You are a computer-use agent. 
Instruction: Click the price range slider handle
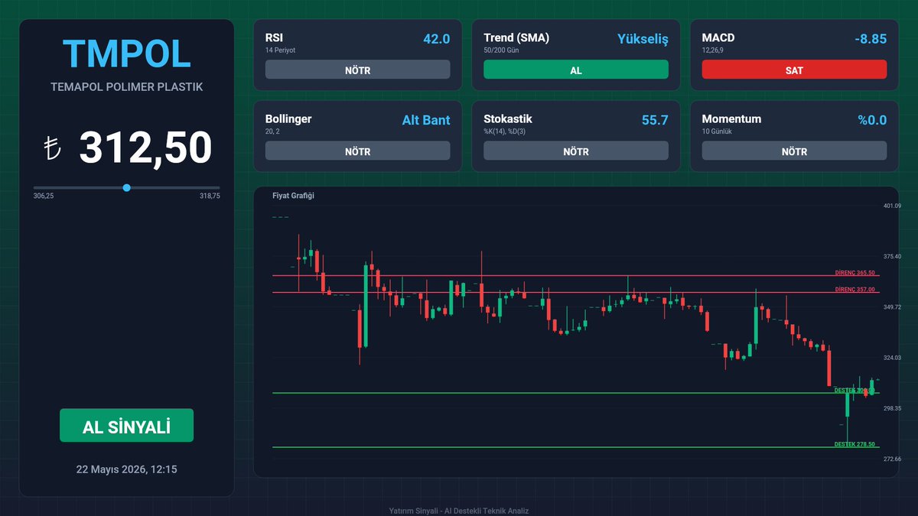point(126,187)
